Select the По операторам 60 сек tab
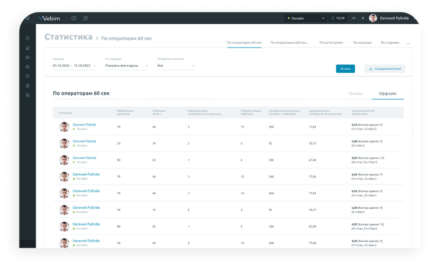432x266 pixels. pos(244,43)
